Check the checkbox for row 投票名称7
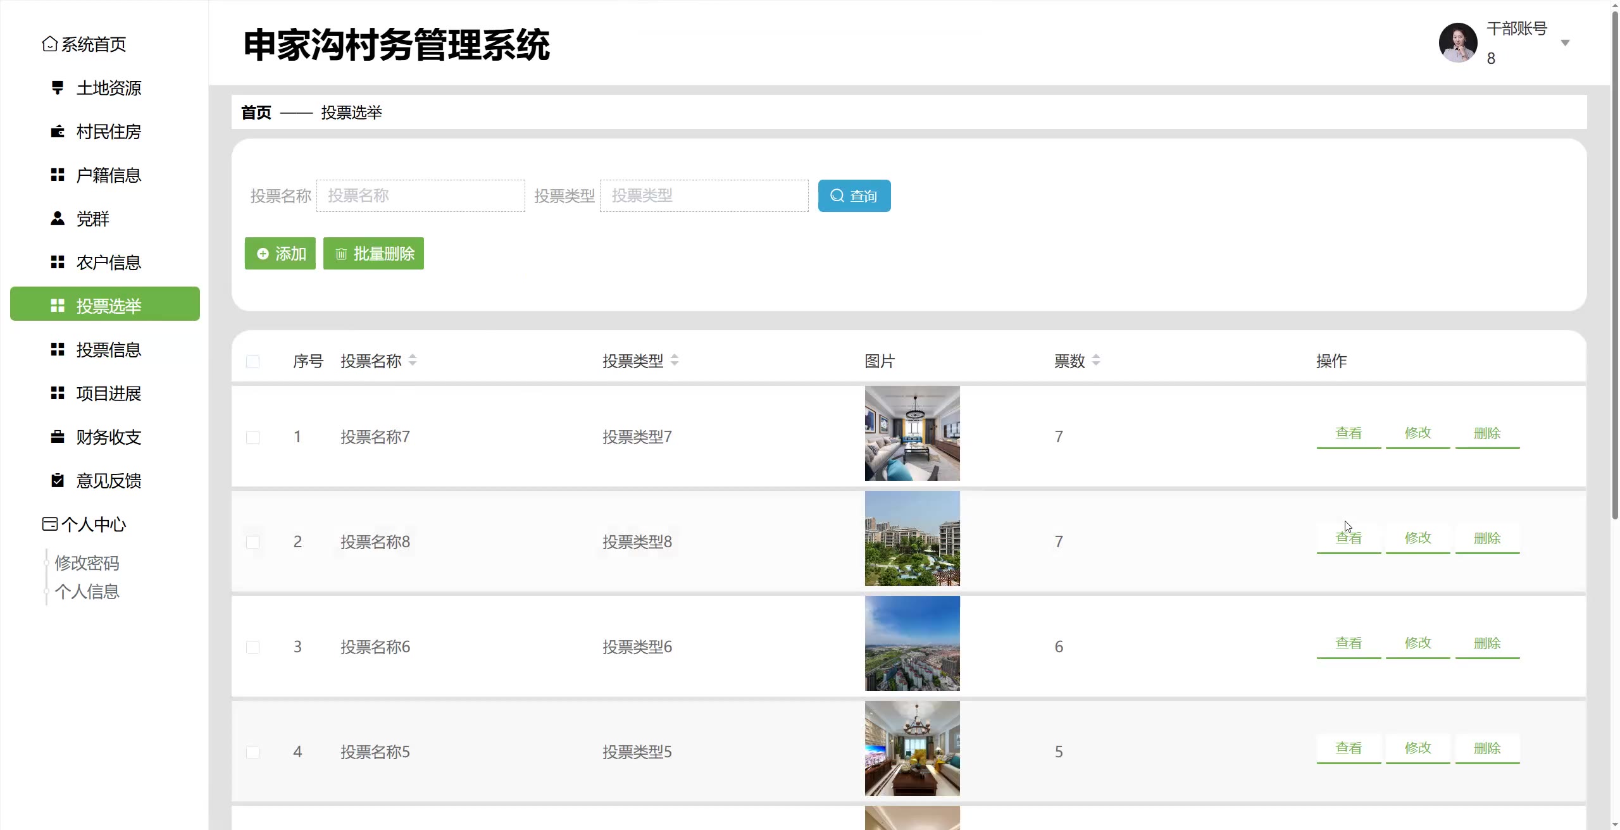 252,437
